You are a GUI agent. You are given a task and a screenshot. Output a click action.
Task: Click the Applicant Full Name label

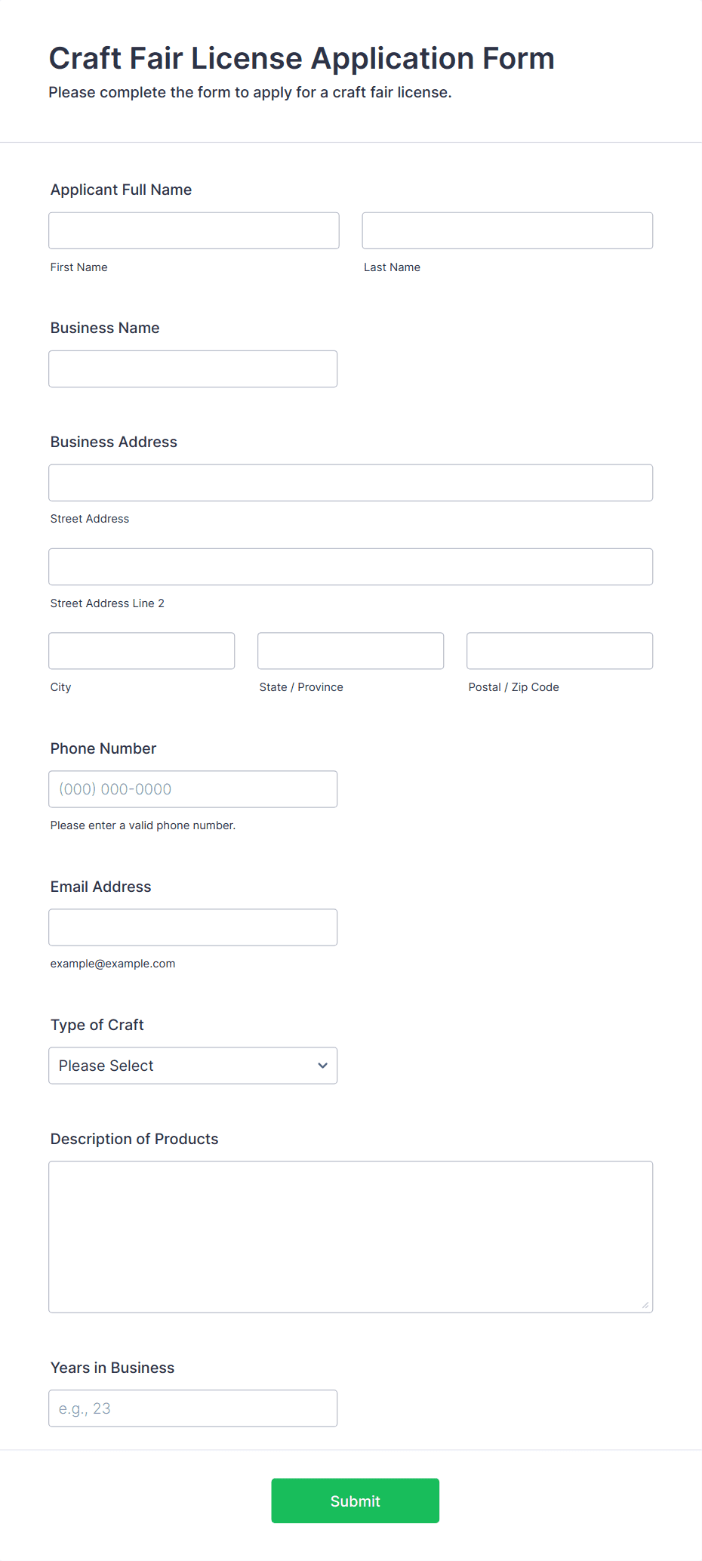[x=121, y=190]
